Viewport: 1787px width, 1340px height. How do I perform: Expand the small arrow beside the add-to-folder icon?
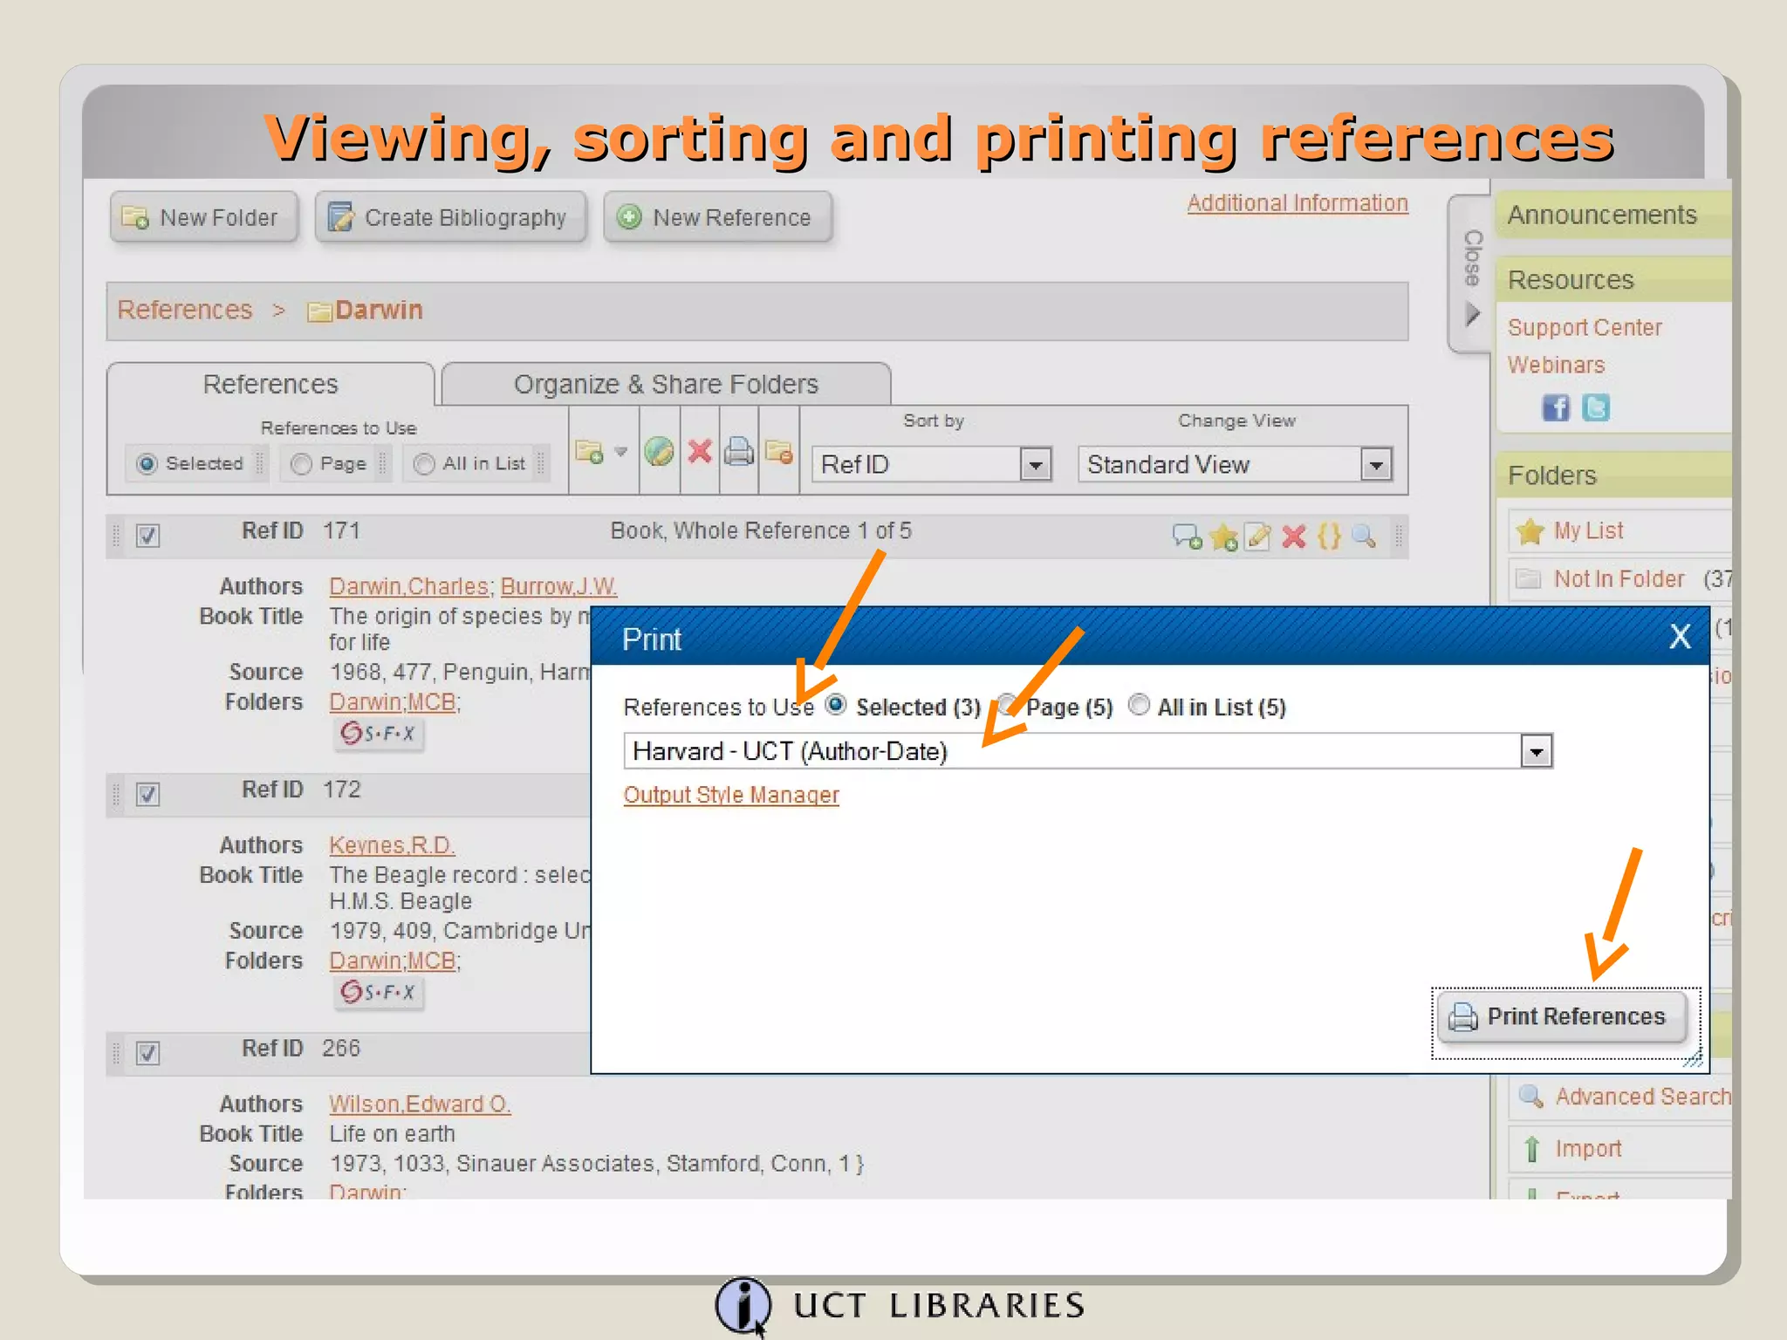click(x=620, y=452)
